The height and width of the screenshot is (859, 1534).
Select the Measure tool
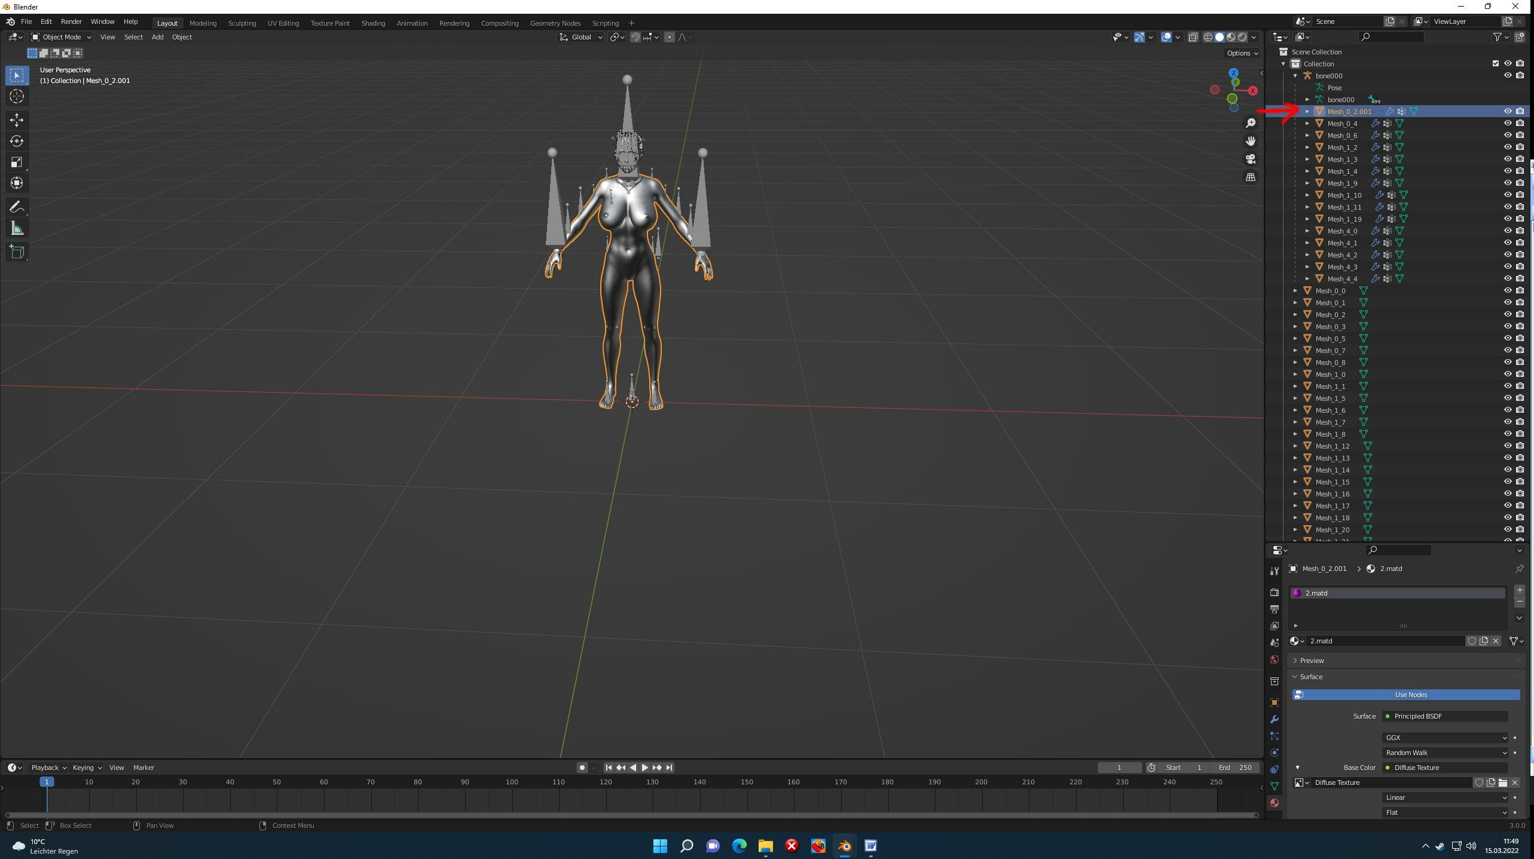pos(17,228)
